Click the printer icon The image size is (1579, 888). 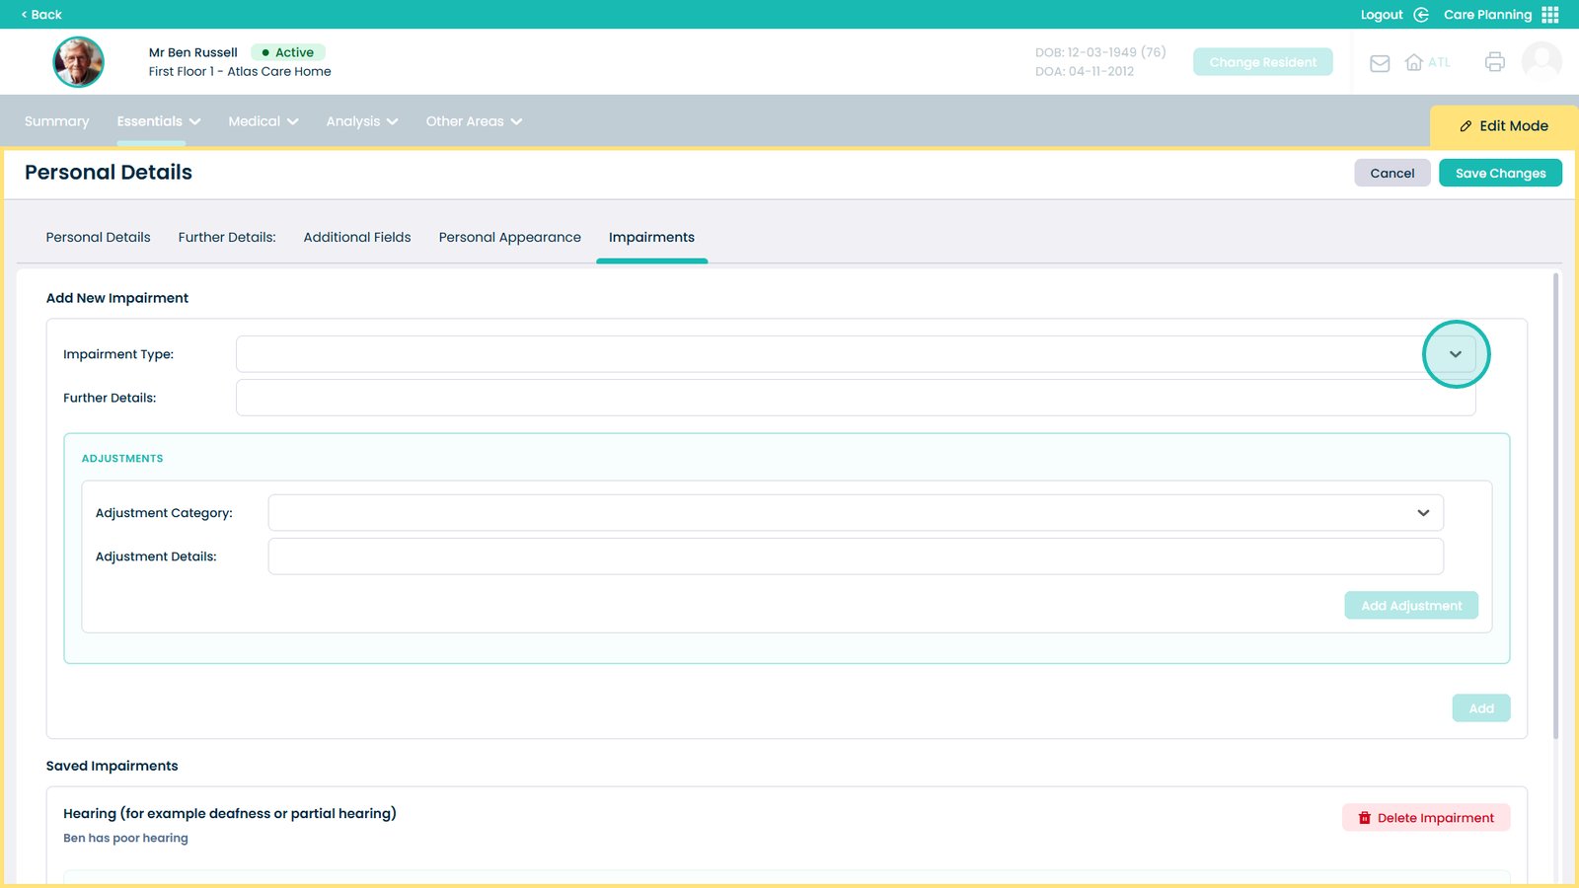click(x=1494, y=62)
